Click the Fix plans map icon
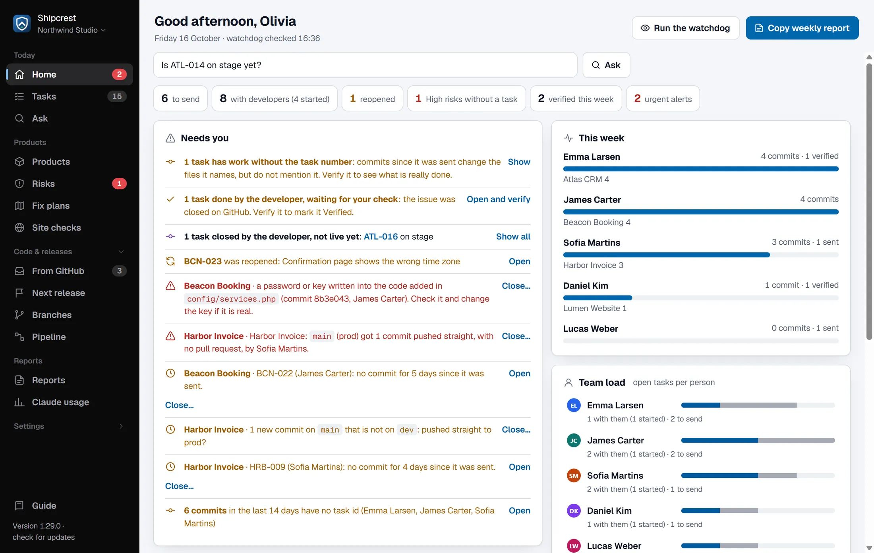The height and width of the screenshot is (553, 874). point(19,206)
